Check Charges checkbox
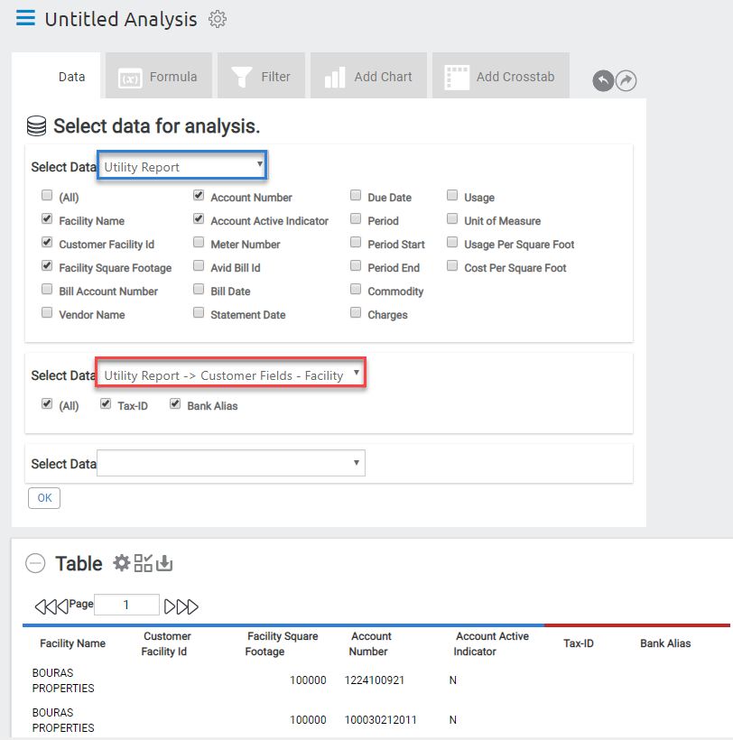 (x=356, y=312)
